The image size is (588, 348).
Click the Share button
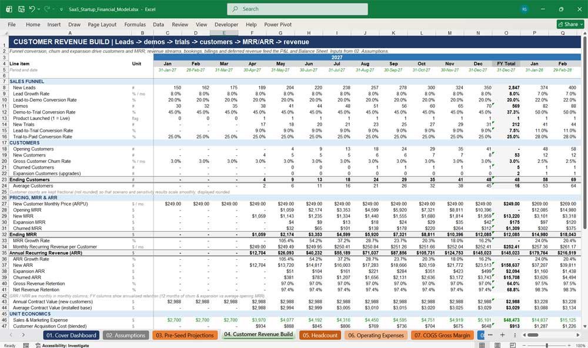click(571, 24)
